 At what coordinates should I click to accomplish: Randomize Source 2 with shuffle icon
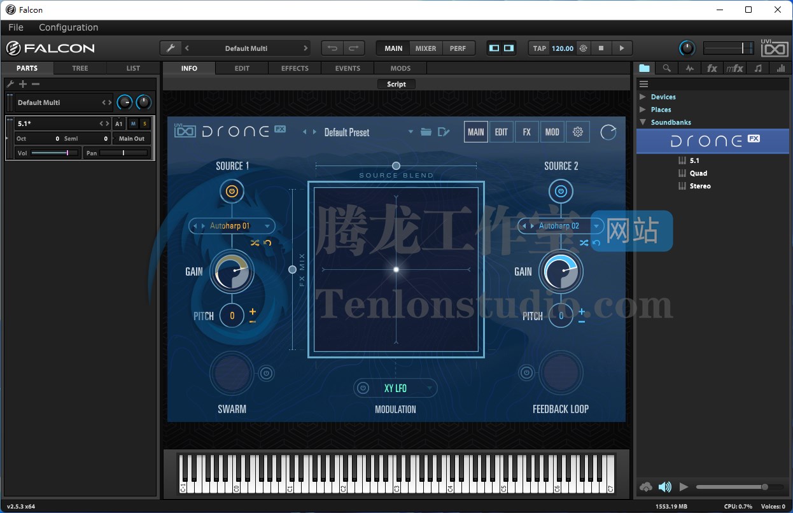click(x=584, y=243)
